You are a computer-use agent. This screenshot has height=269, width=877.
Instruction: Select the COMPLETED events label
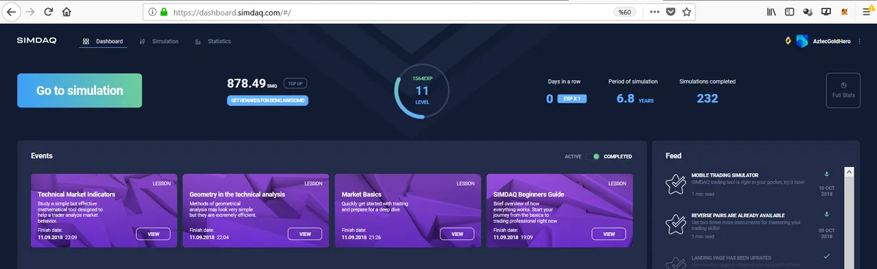coord(618,157)
